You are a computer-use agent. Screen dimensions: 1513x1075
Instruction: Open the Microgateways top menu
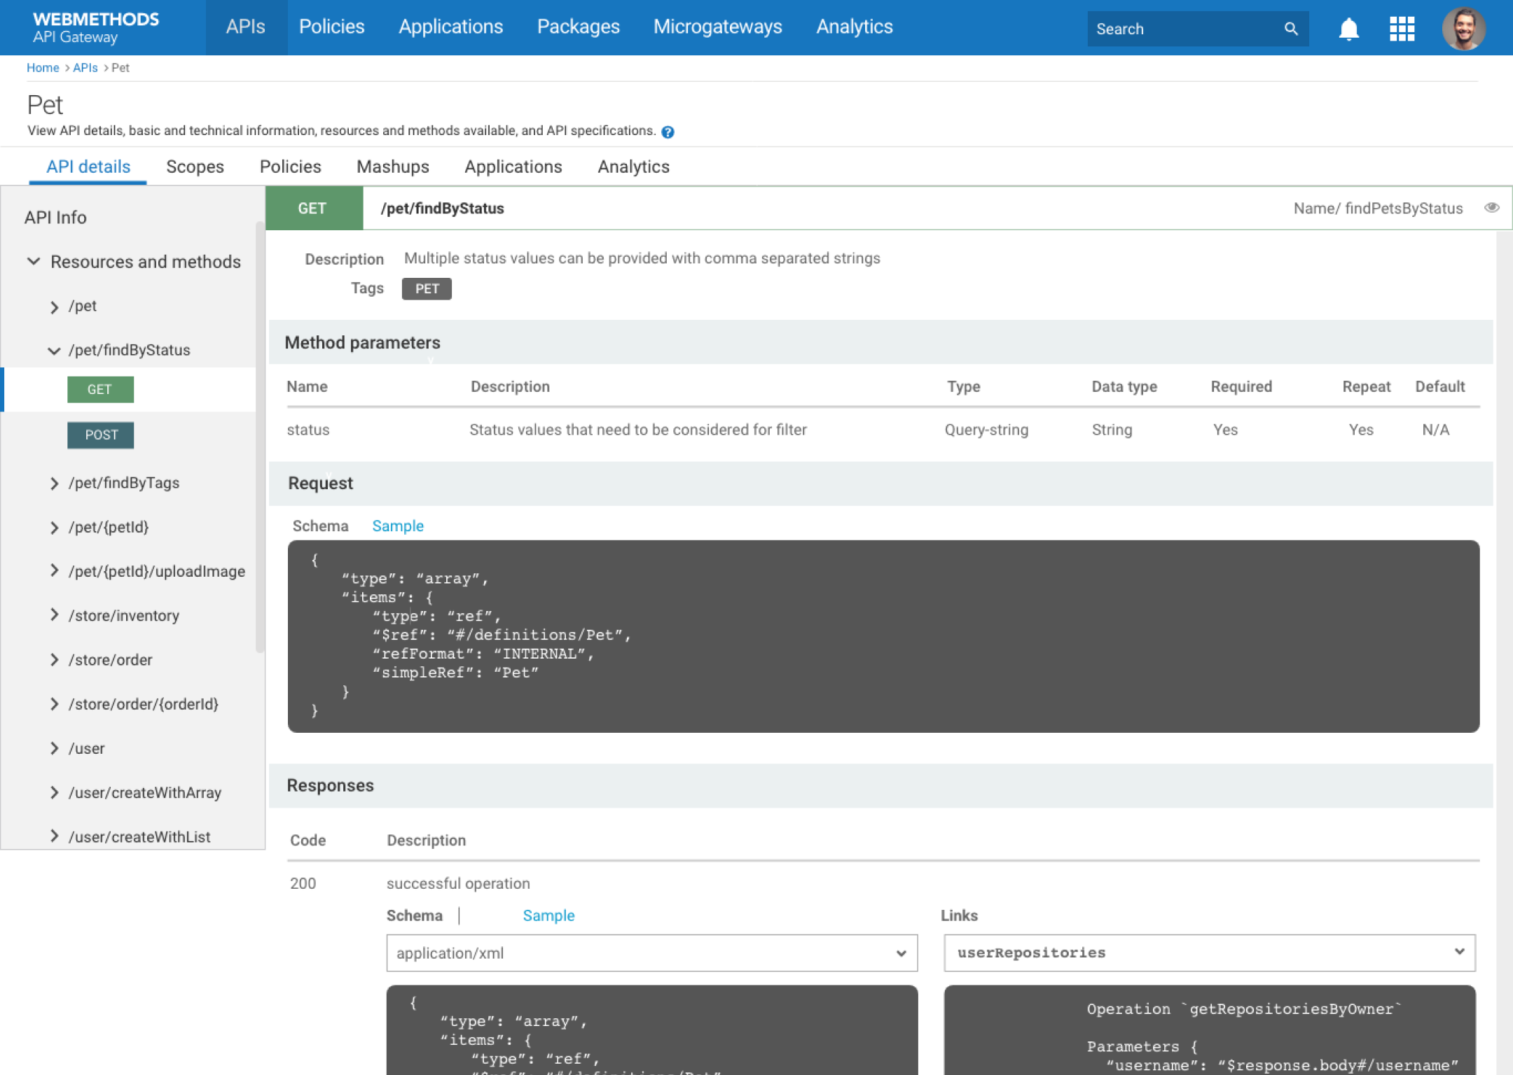coord(718,27)
